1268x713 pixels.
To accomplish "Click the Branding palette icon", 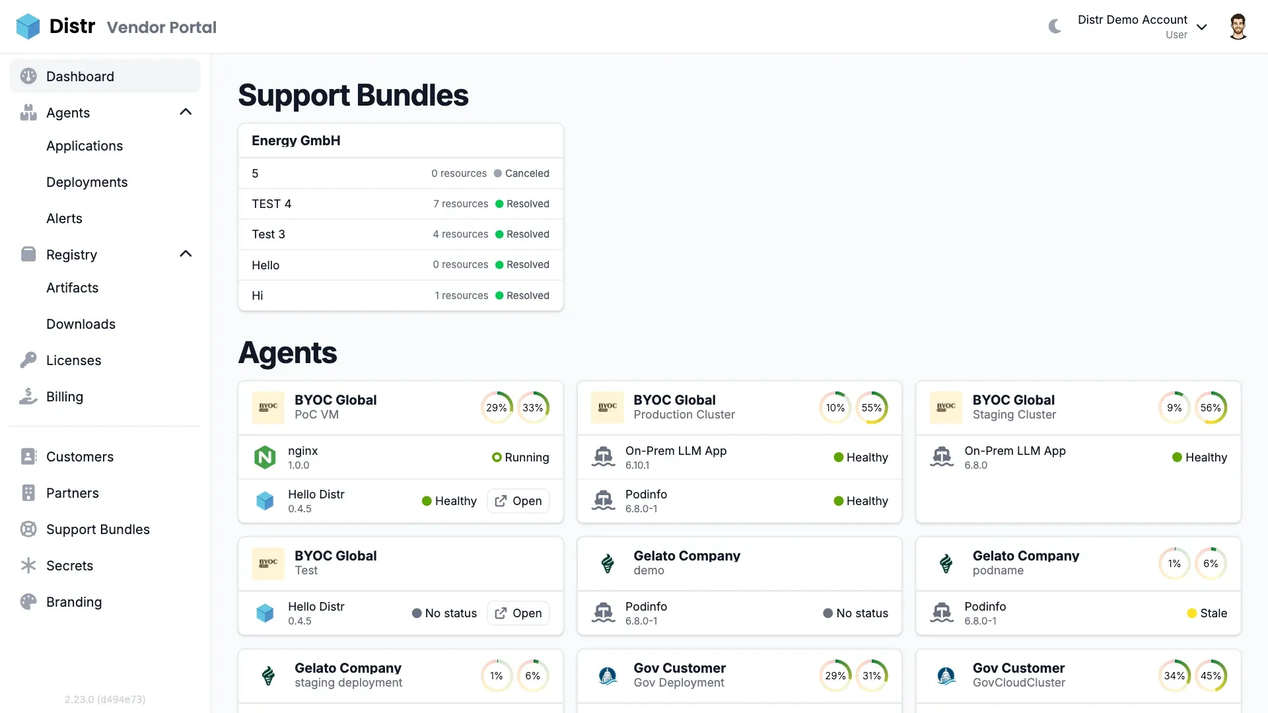I will [x=28, y=601].
